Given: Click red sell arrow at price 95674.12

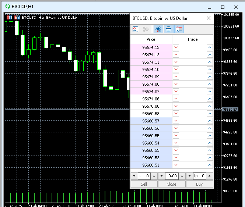Looking at the screenshot, I should point(176,54).
